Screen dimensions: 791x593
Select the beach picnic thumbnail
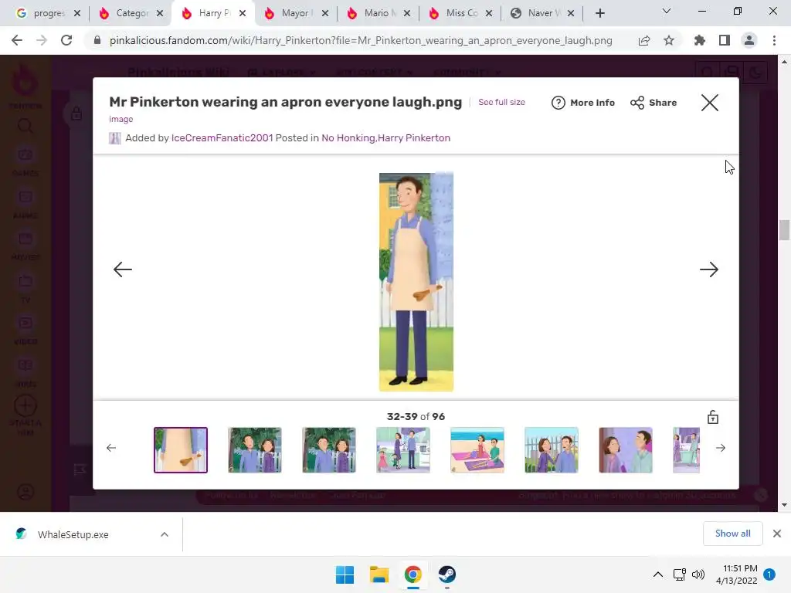click(x=477, y=450)
